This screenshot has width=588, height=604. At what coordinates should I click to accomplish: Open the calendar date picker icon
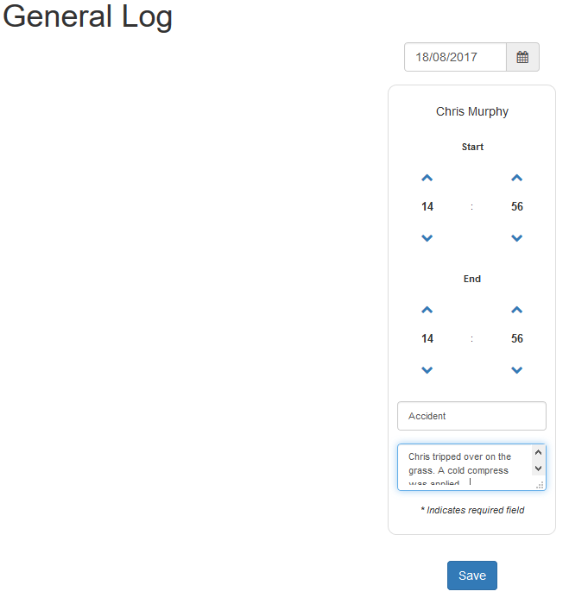click(x=522, y=57)
